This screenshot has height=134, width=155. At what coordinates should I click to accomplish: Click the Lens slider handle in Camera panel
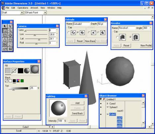click(x=26, y=31)
